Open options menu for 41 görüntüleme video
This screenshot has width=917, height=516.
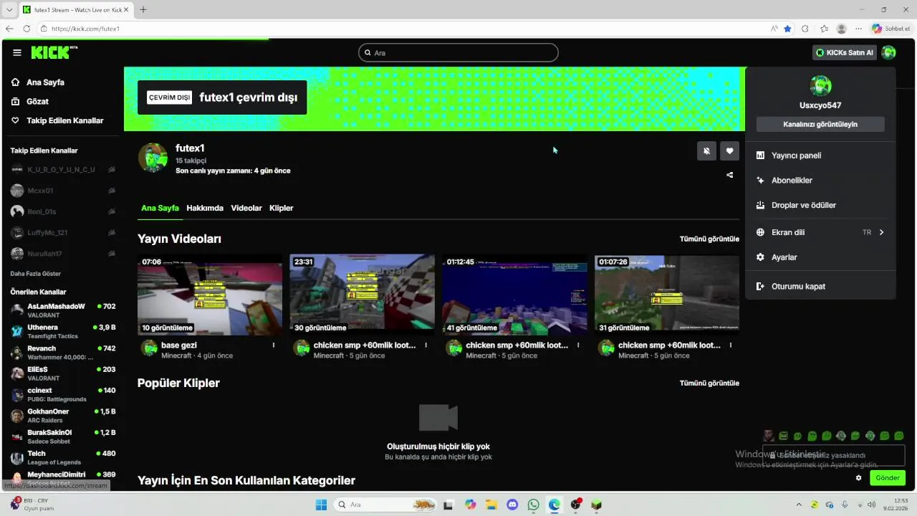pos(578,345)
